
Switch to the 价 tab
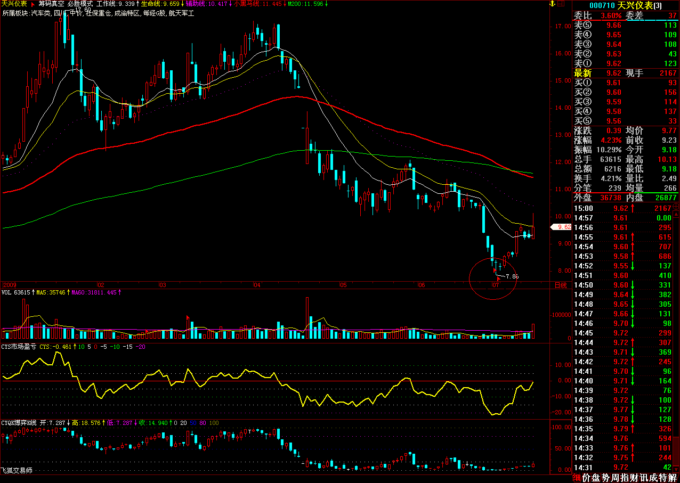[586, 478]
